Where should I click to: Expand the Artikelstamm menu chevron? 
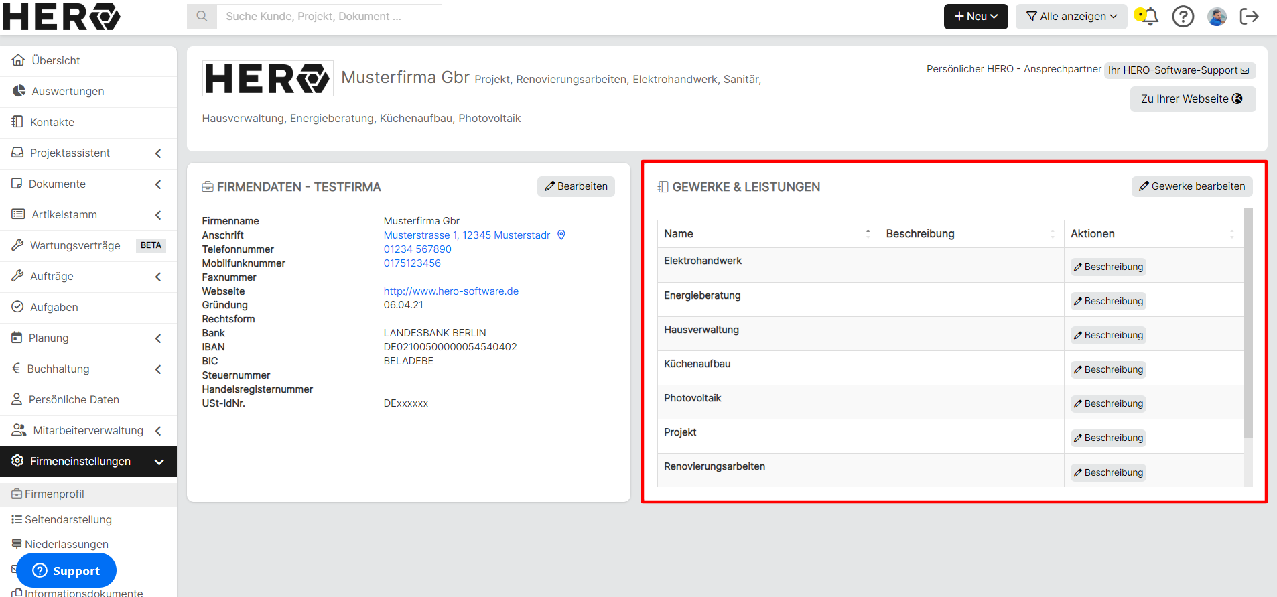point(158,215)
